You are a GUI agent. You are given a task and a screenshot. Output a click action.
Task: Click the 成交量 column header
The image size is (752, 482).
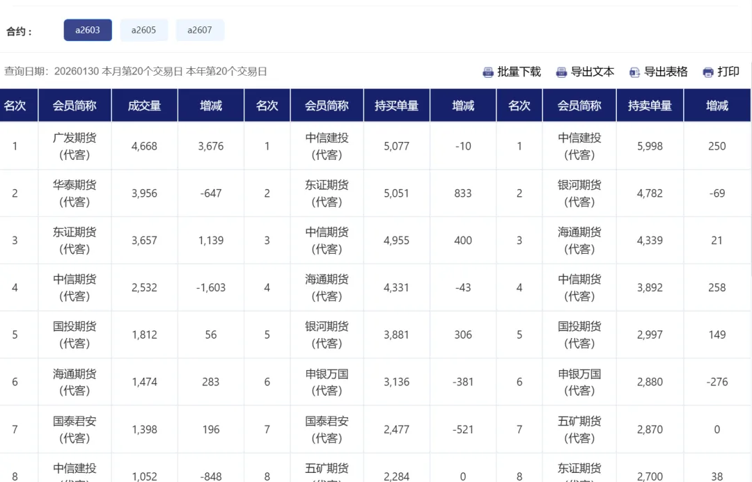[144, 106]
